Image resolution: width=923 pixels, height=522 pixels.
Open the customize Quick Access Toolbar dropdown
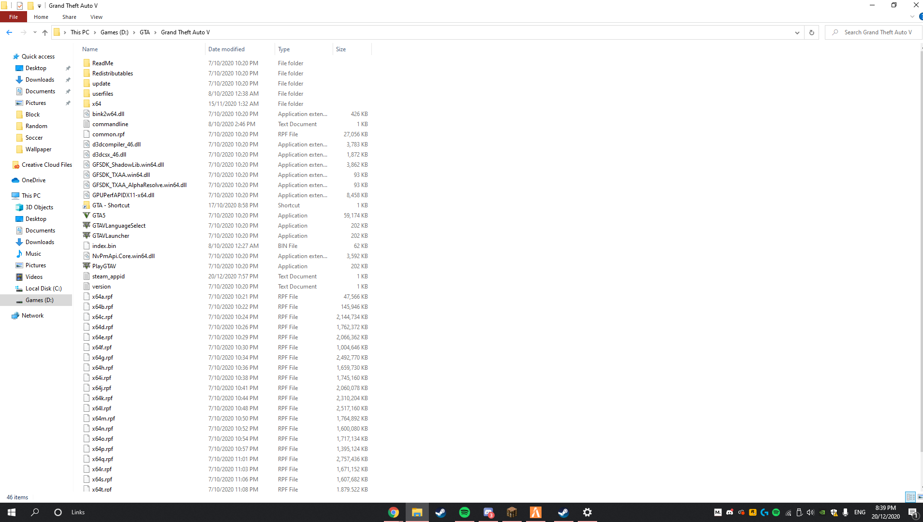pos(39,6)
